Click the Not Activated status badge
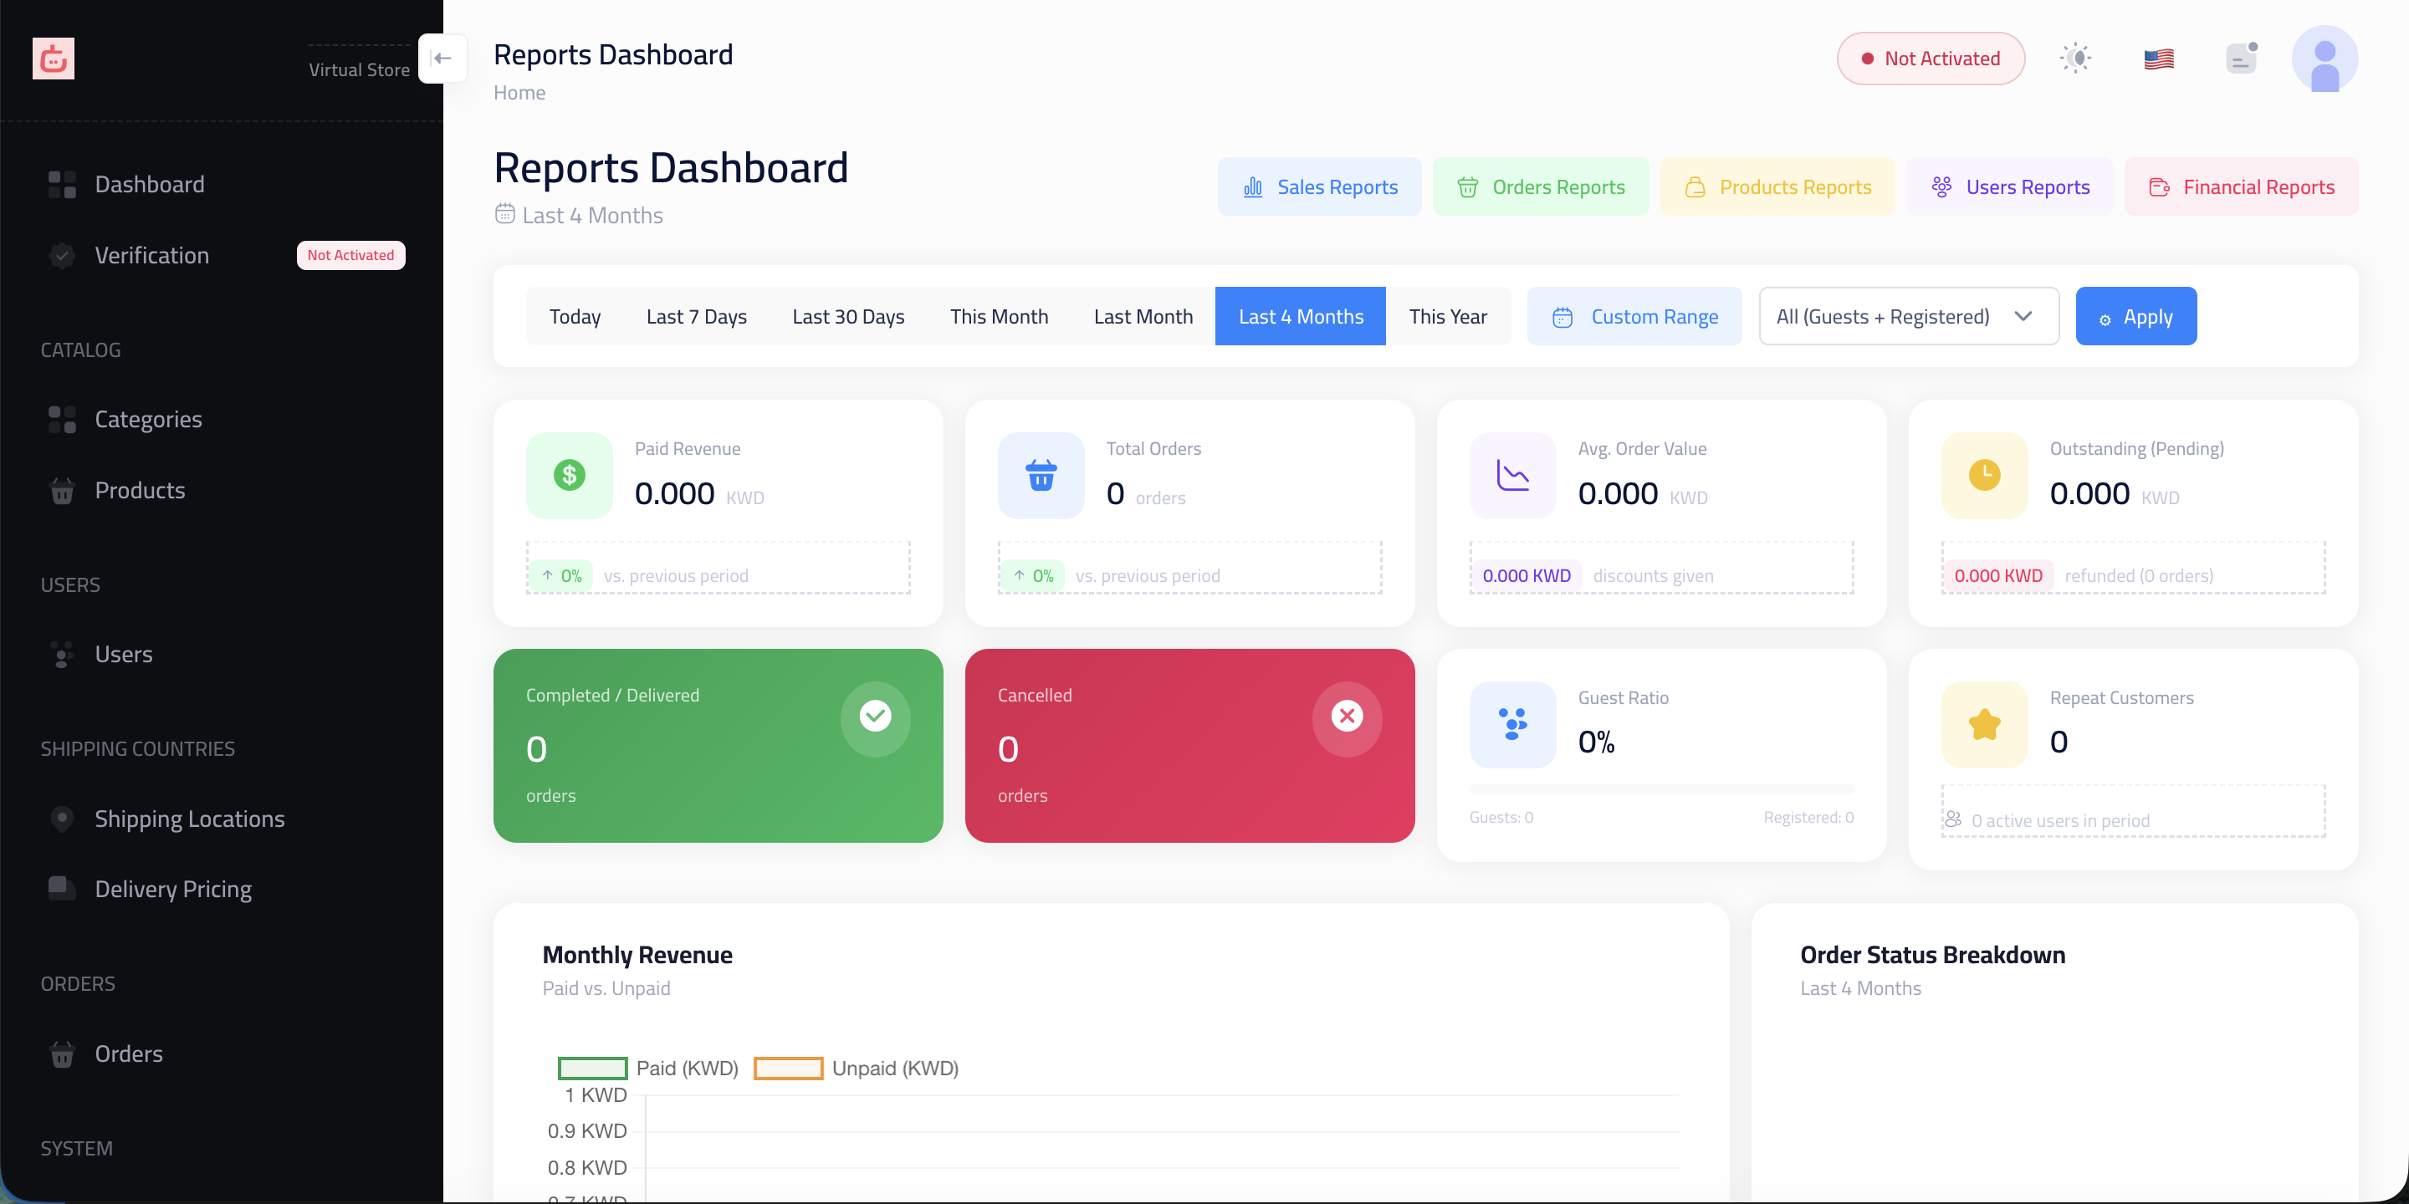Image resolution: width=2409 pixels, height=1204 pixels. pyautogui.click(x=1931, y=58)
